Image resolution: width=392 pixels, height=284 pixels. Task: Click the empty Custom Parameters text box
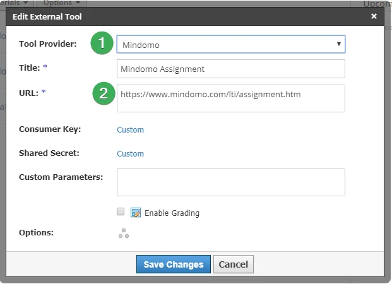(x=231, y=182)
